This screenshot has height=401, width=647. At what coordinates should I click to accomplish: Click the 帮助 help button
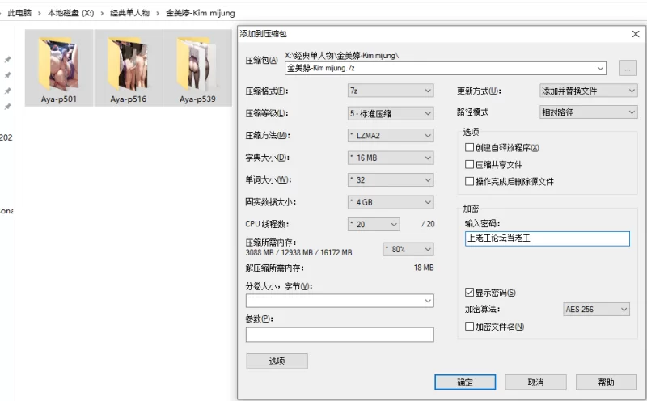tap(606, 382)
